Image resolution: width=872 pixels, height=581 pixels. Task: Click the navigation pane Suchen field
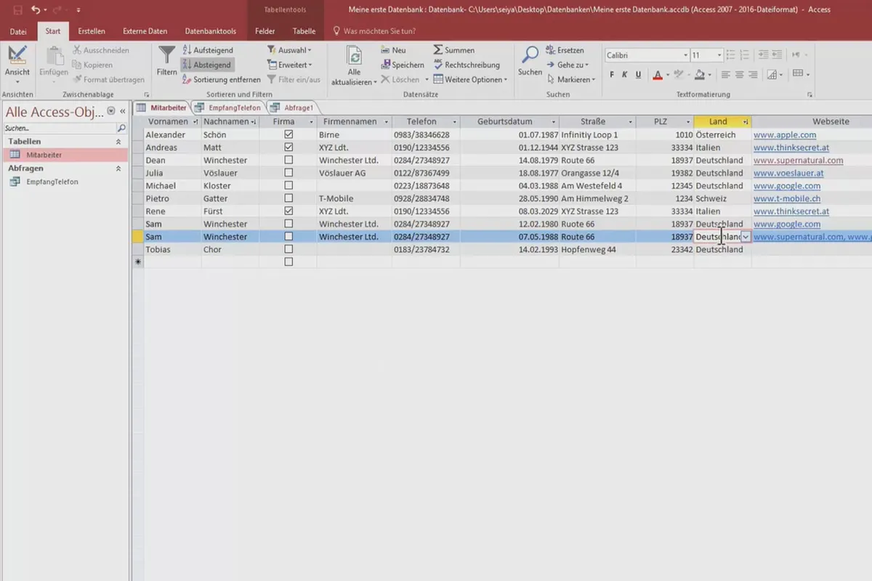tap(60, 128)
